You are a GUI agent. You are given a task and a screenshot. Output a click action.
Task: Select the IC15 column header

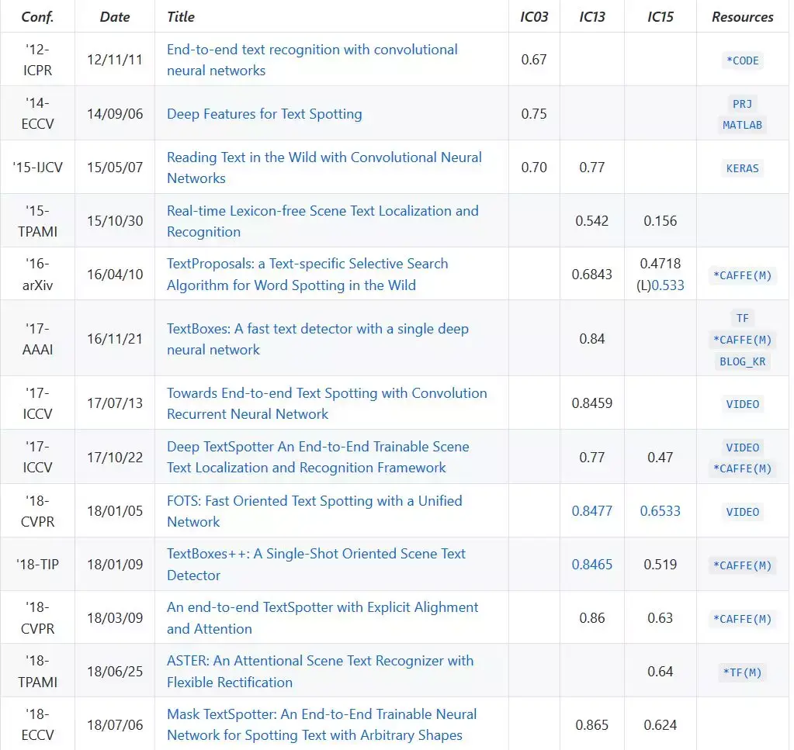[x=660, y=16]
